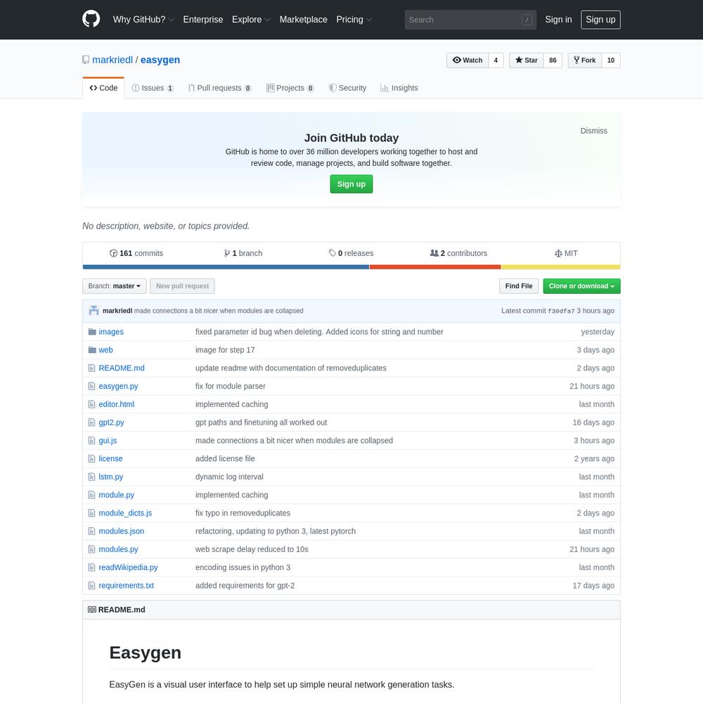
Task: Click the file icon beside requirements.txt
Action: tap(91, 586)
